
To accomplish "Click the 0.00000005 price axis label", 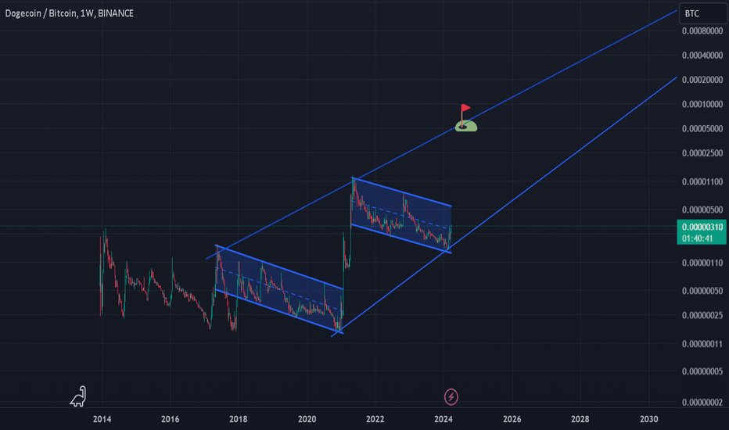I will pyautogui.click(x=702, y=371).
